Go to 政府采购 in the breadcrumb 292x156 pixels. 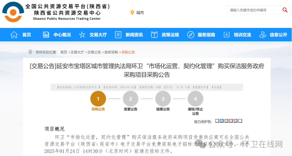point(111,52)
